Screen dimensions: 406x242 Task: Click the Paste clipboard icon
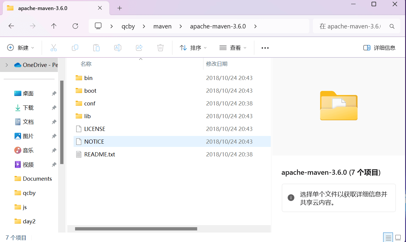click(x=96, y=48)
